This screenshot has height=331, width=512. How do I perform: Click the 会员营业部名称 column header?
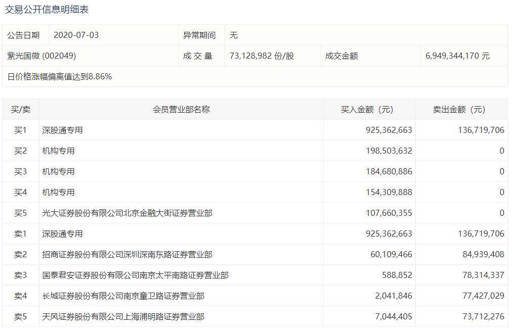[181, 110]
